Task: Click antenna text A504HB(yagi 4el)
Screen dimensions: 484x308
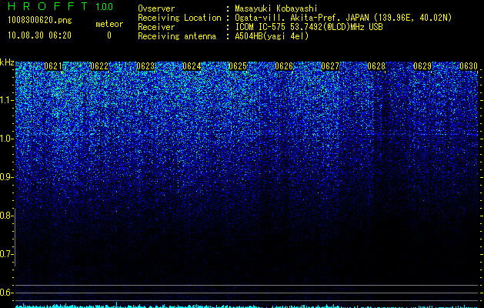Action: click(272, 36)
